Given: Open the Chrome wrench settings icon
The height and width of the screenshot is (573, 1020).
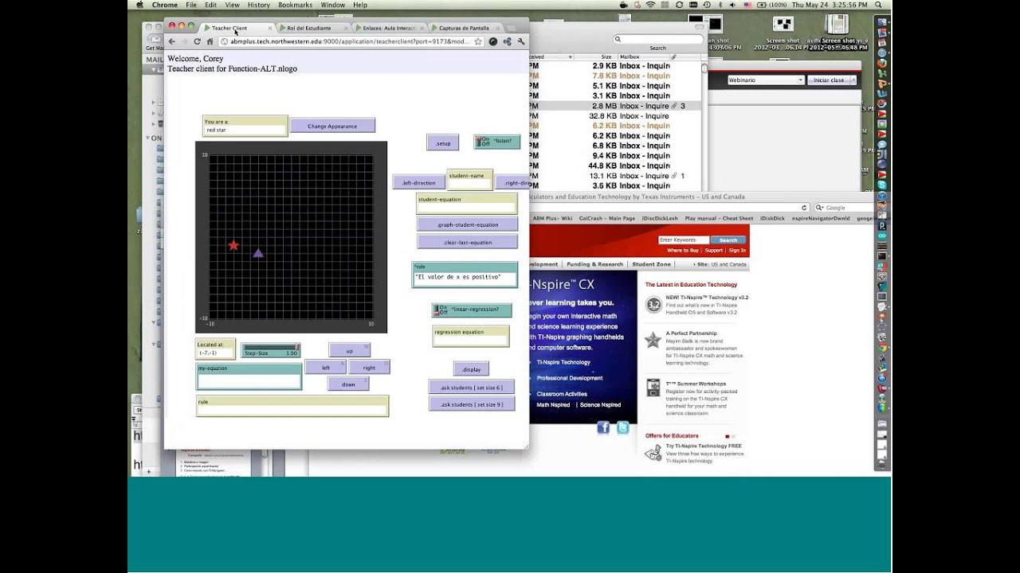Looking at the screenshot, I should tap(521, 41).
